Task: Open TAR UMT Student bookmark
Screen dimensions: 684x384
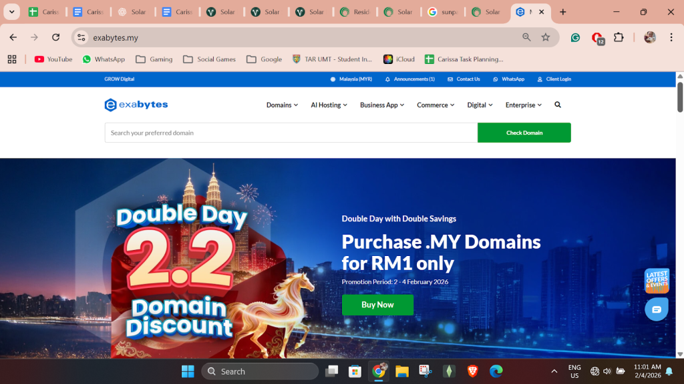Action: click(x=333, y=59)
